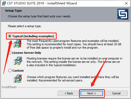Image resolution: width=131 pixels, height=99 pixels.
Task: Click the Typical option description text
Action: tap(74, 44)
